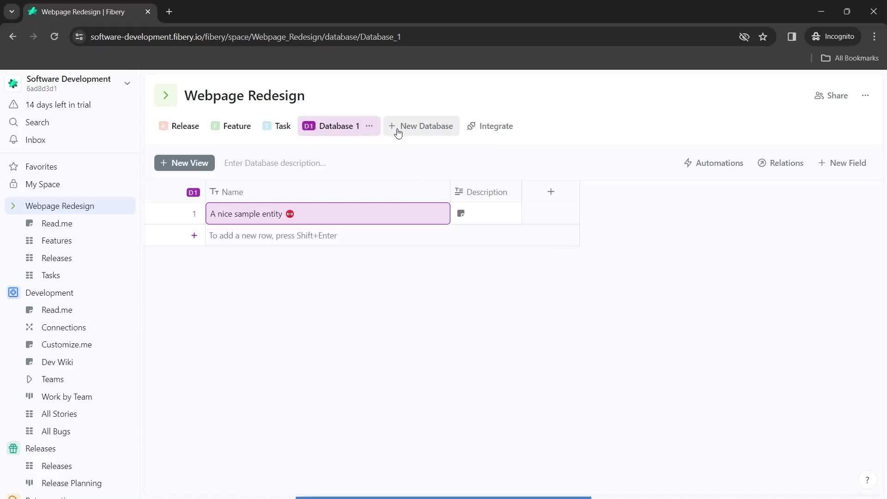The height and width of the screenshot is (499, 887).
Task: Drag the horizontal scrollbar at bottom
Action: [443, 497]
